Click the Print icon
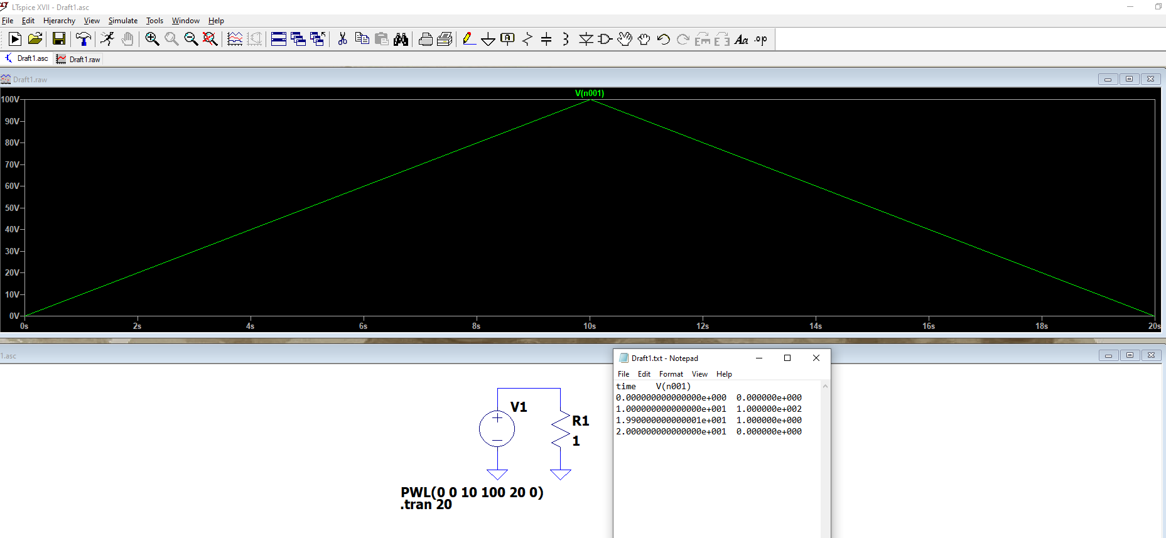 pos(425,40)
